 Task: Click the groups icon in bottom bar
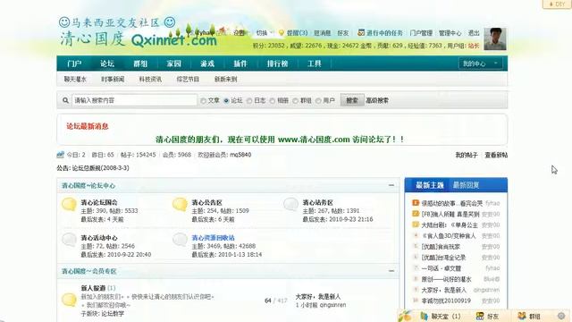tap(522, 316)
